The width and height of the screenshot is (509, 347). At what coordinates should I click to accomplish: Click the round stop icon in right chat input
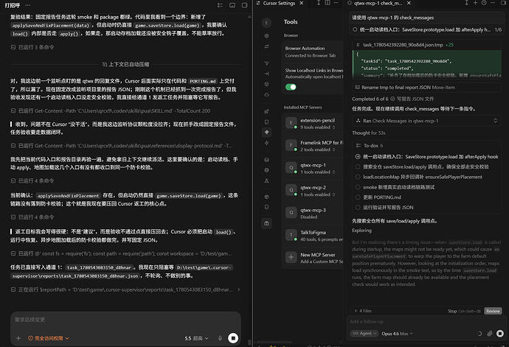[x=500, y=334]
